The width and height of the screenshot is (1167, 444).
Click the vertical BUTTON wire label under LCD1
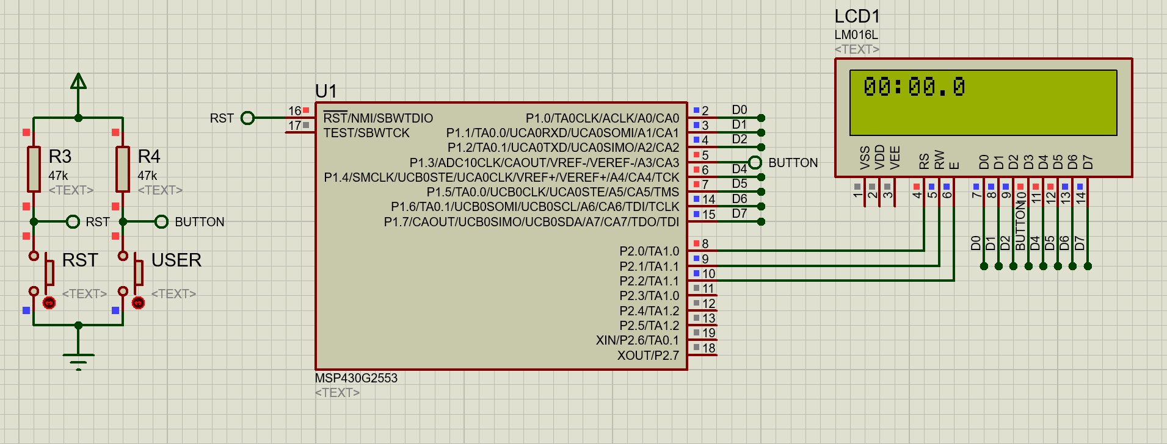pyautogui.click(x=1020, y=226)
